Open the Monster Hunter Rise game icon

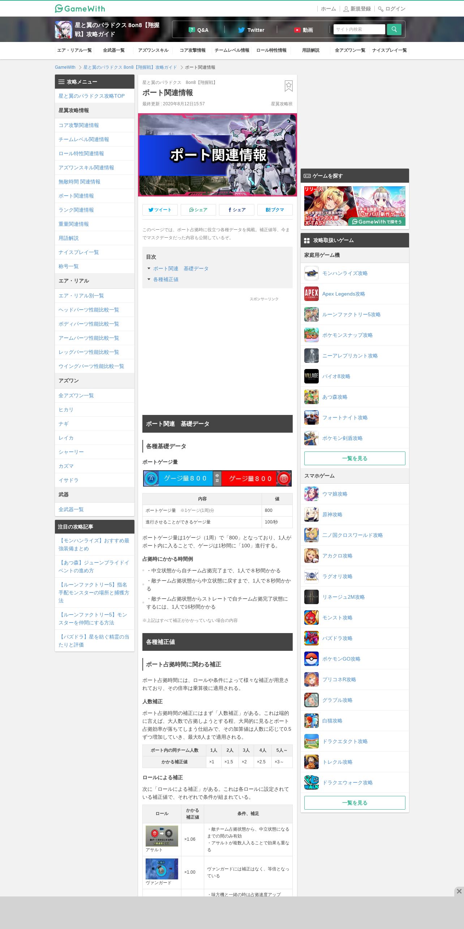point(312,273)
